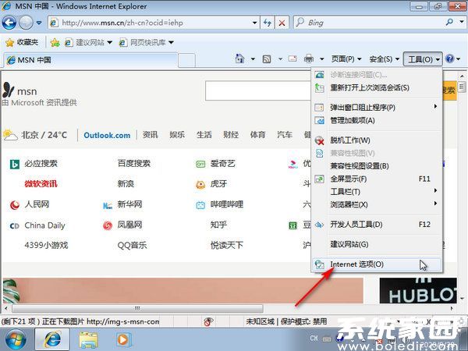Select 脱机工作(W) menu item
Image resolution: width=468 pixels, height=351 pixels.
377,140
